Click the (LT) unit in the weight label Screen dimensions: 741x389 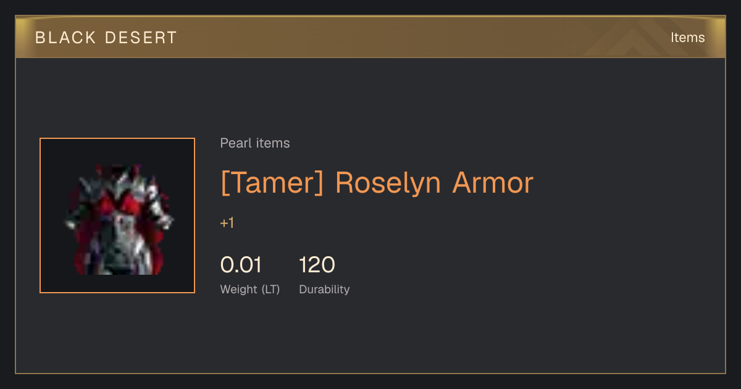[x=270, y=290]
